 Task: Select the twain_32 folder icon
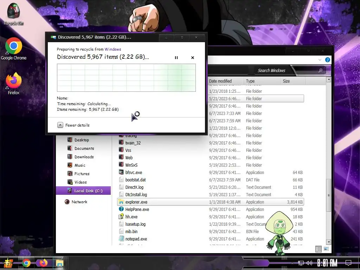(x=121, y=143)
